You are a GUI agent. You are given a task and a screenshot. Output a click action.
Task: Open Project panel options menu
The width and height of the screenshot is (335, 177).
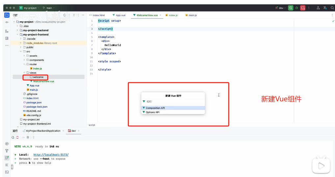[x=78, y=15]
